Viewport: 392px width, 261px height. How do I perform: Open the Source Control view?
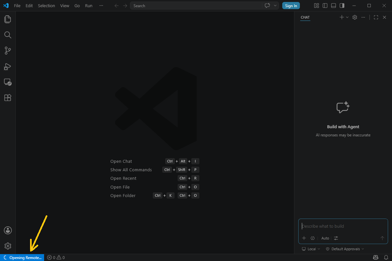(x=8, y=51)
